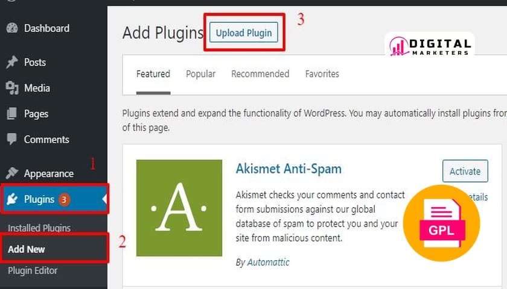Click the Appearance paintbrush icon
507x289 pixels.
pyautogui.click(x=11, y=173)
